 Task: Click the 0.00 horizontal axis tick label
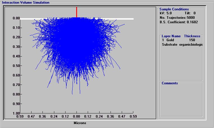76,117
